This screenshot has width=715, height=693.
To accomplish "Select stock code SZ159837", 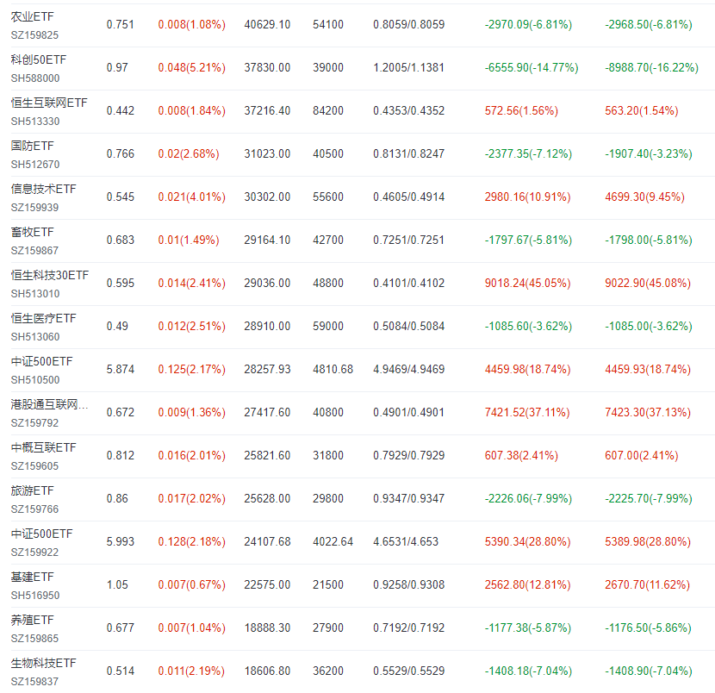I will point(35,682).
